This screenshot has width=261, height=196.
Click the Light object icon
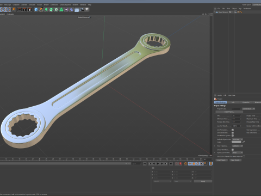87,9
